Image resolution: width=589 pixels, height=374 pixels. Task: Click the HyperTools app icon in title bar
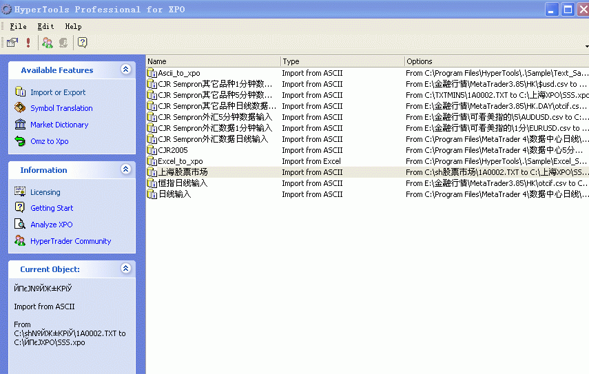click(6, 9)
